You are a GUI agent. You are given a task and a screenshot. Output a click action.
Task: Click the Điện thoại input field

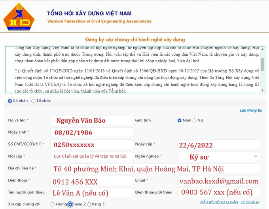click(92, 181)
